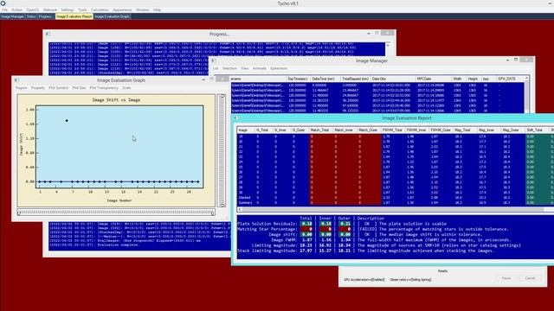Click the Pause button in status window
Screen dimensions: 554x311
[x=506, y=278]
